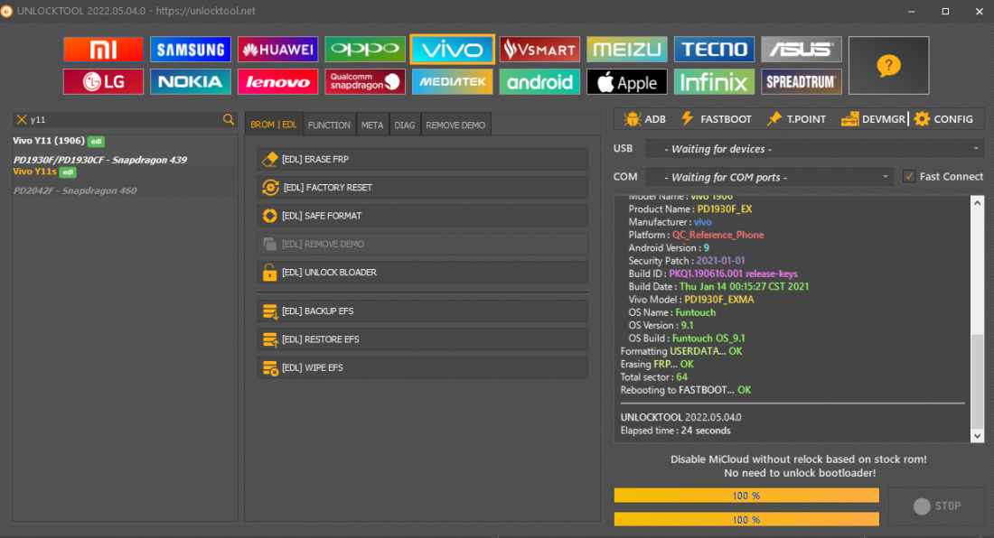The image size is (994, 538).
Task: Click the PD1930F/PD1930CF - Snapdragon 439 entry
Action: 100,160
